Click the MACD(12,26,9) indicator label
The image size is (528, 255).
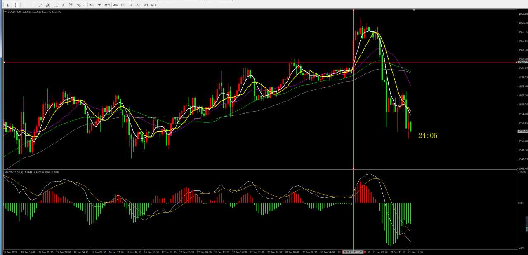tap(32, 172)
